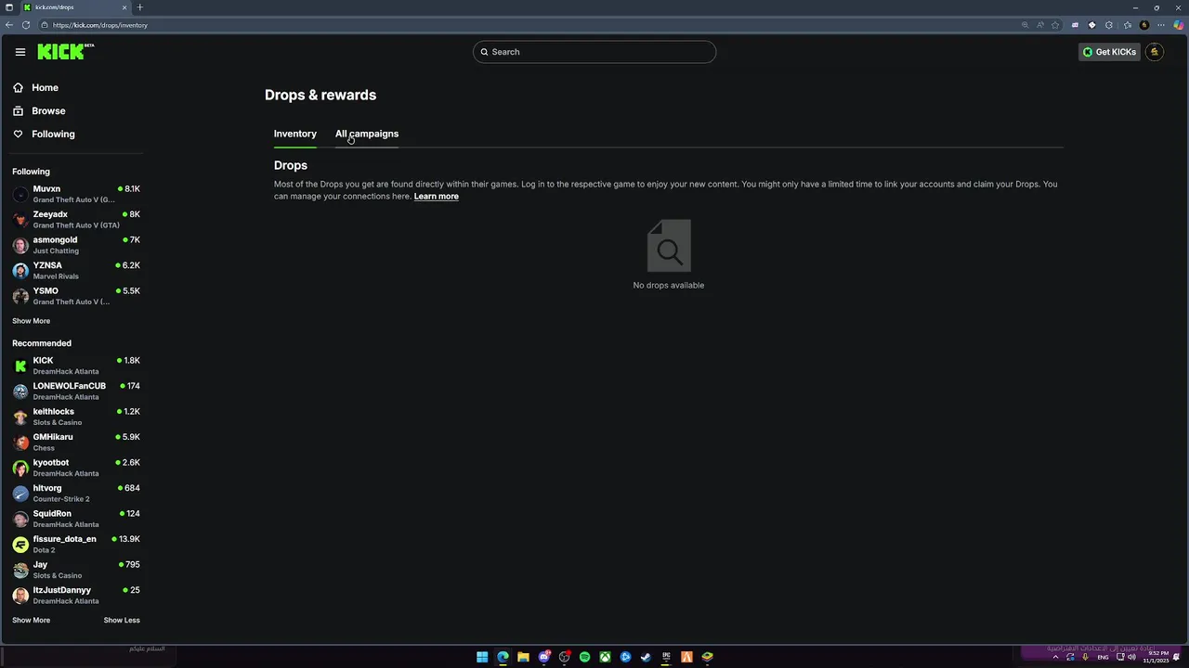Open browser Settings and more menu
Screen dimensions: 1189x668
[x=1161, y=25]
